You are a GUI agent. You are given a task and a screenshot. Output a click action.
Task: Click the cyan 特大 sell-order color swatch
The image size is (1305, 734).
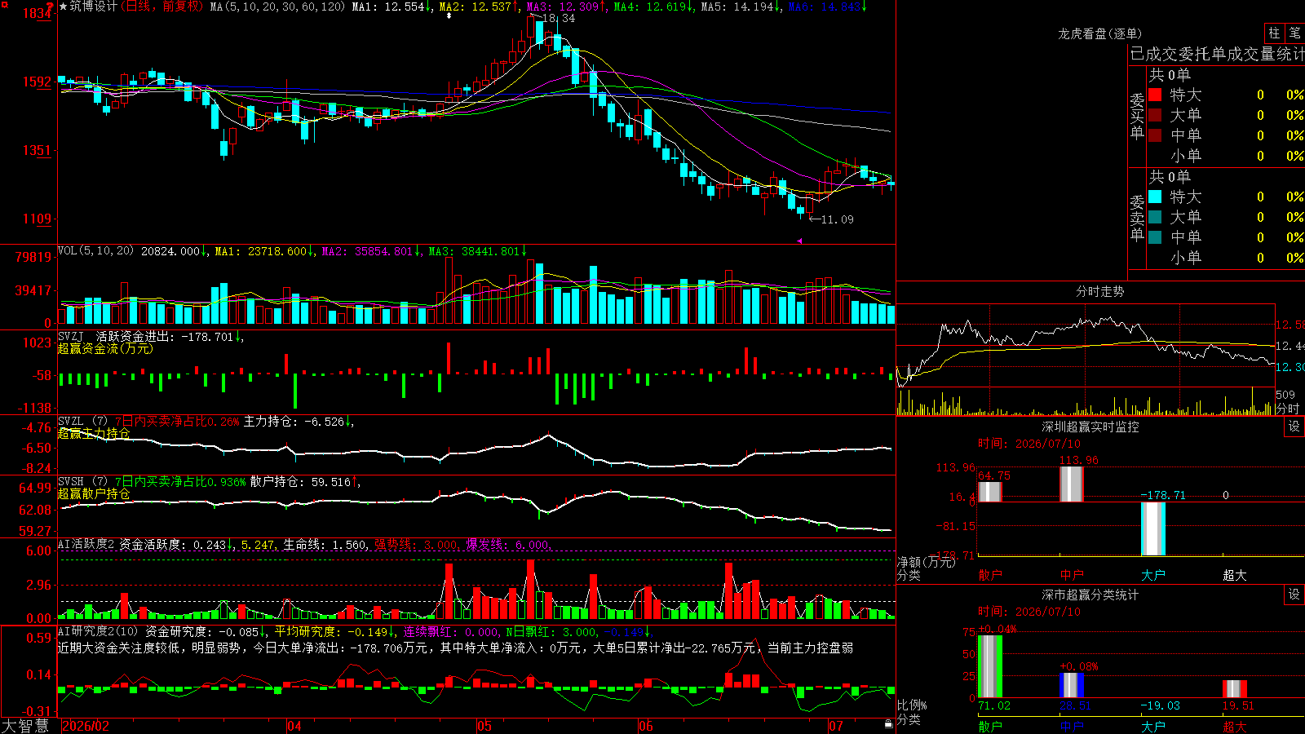tap(1155, 197)
